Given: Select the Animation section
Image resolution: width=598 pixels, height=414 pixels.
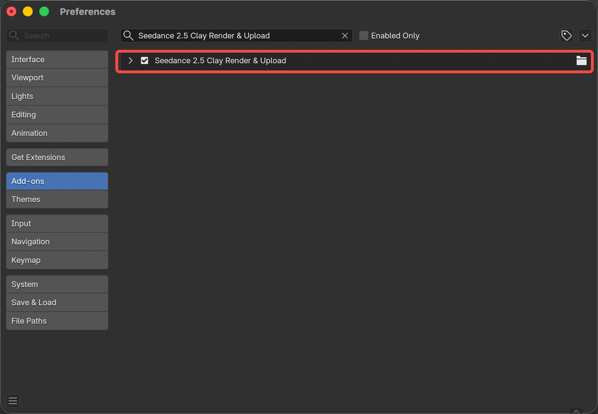Looking at the screenshot, I should point(57,133).
